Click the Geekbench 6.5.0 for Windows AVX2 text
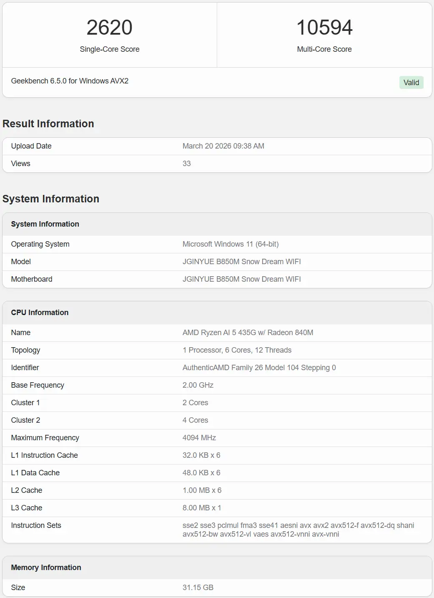 (x=70, y=81)
